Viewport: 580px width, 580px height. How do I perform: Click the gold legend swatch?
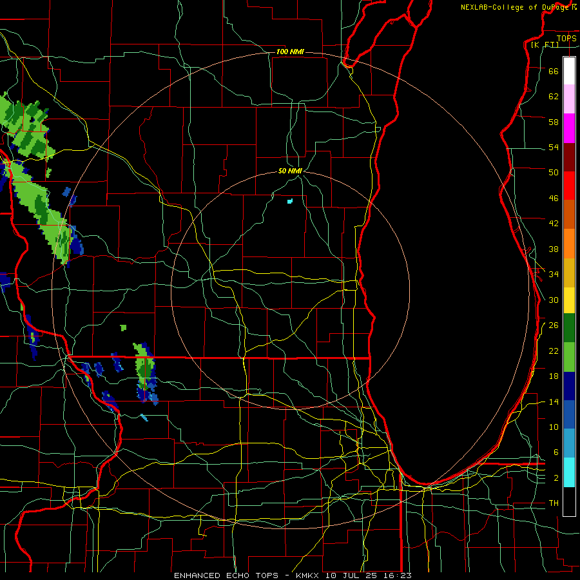click(569, 273)
